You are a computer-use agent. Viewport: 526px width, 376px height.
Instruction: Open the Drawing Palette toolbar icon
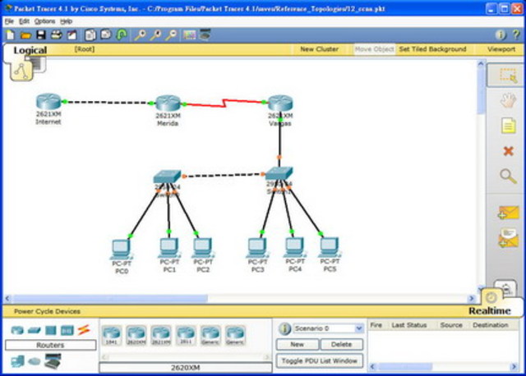(x=189, y=34)
